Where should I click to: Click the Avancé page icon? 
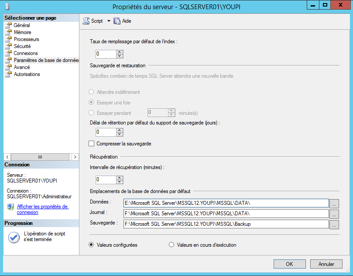8,67
